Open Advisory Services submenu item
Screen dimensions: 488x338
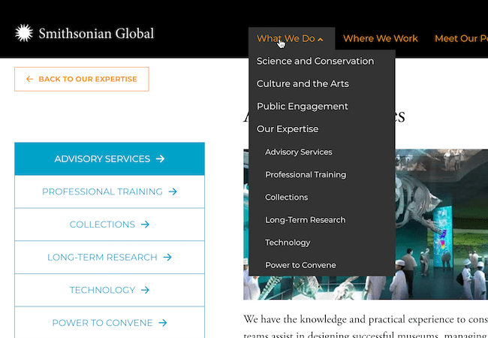299,152
